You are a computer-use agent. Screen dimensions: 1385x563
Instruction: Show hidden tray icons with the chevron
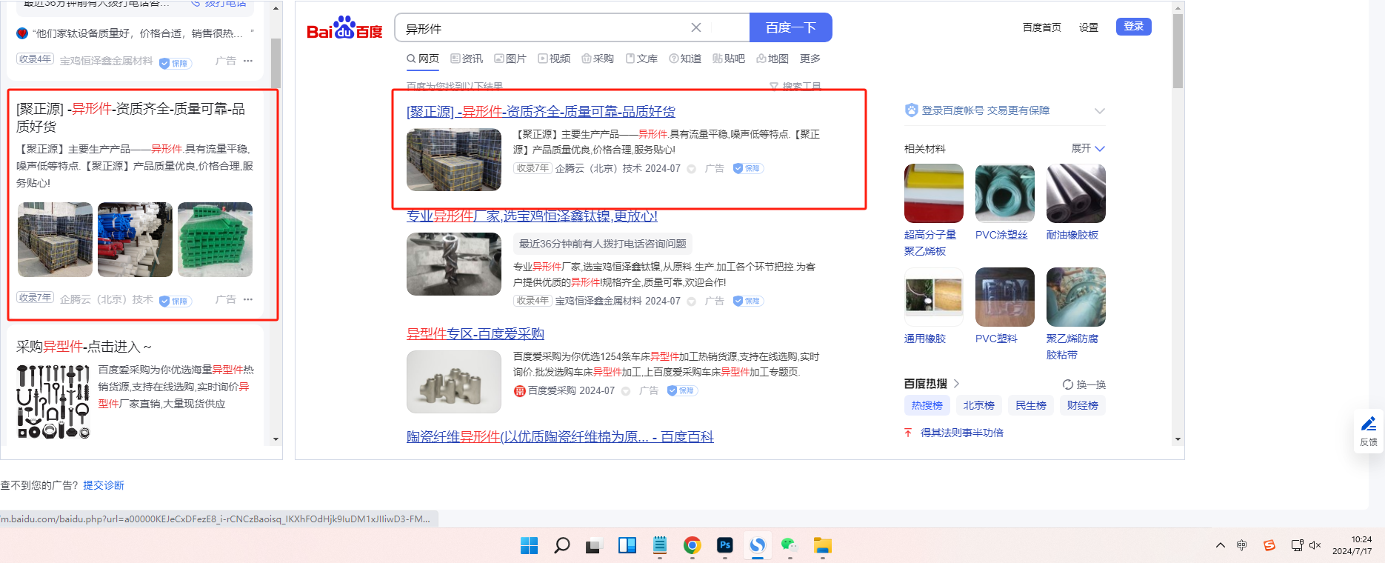pos(1221,545)
